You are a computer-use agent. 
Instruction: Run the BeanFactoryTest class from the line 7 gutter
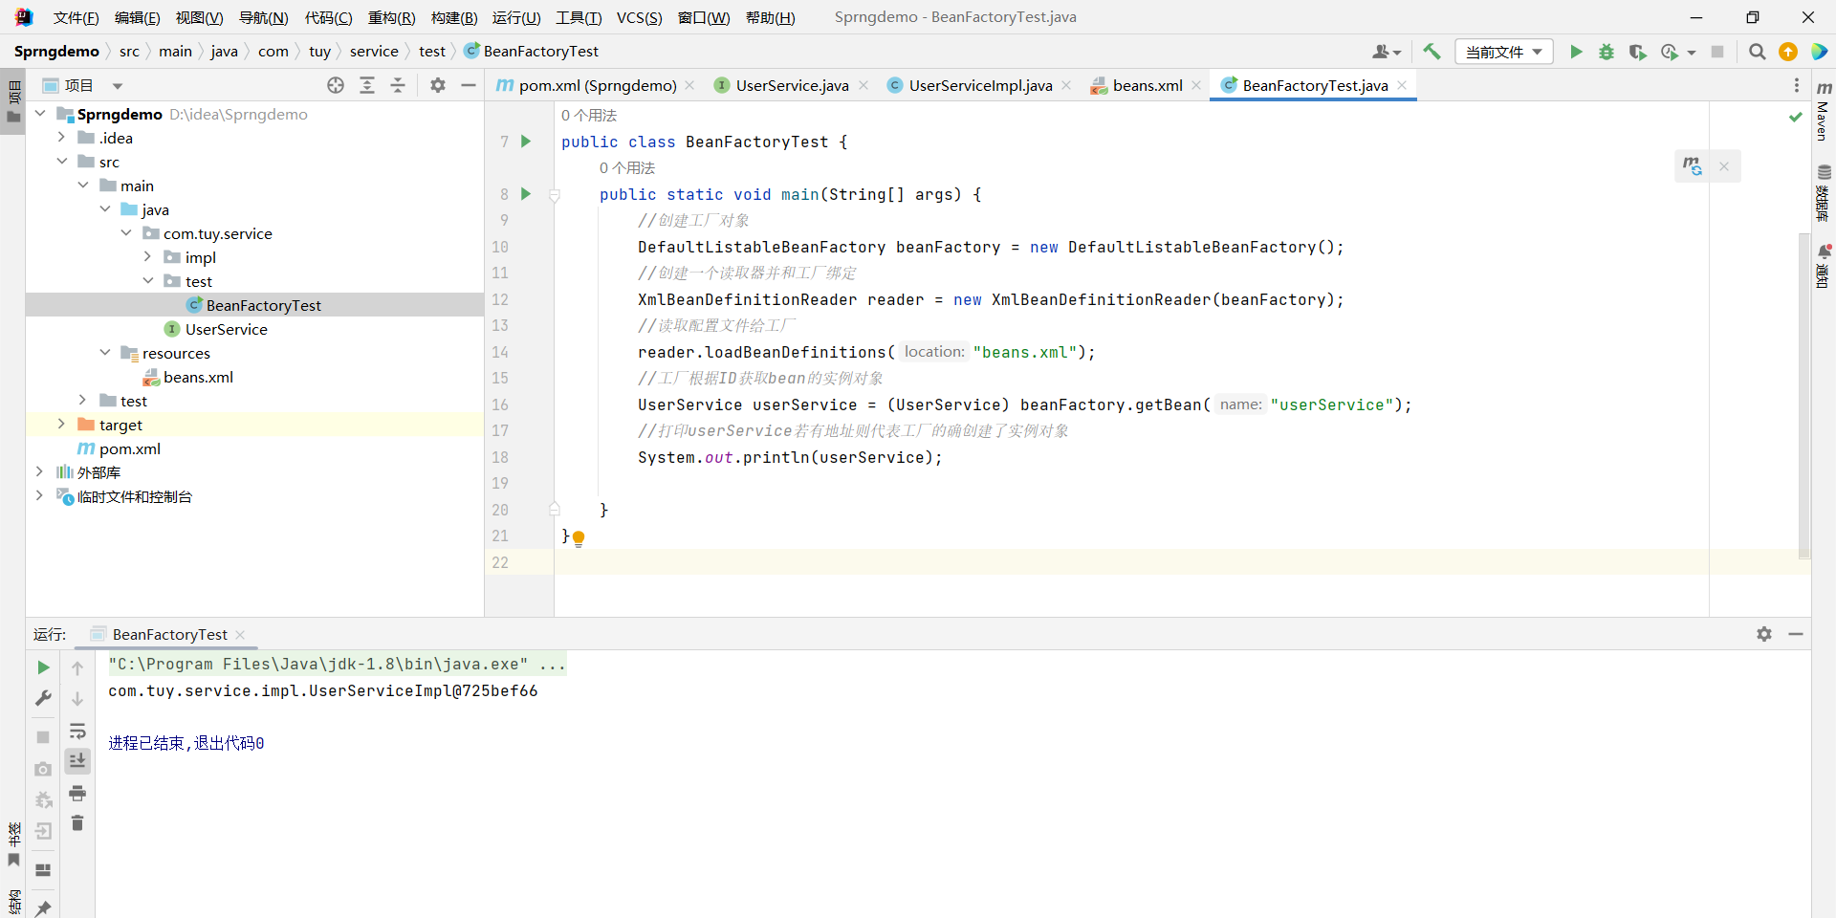click(526, 142)
